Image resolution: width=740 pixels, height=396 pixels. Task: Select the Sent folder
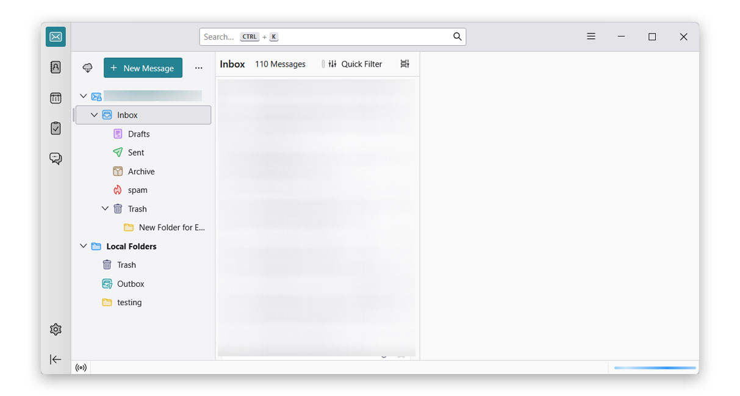tap(136, 153)
